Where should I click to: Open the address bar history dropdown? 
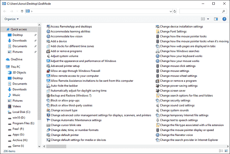point(170,11)
